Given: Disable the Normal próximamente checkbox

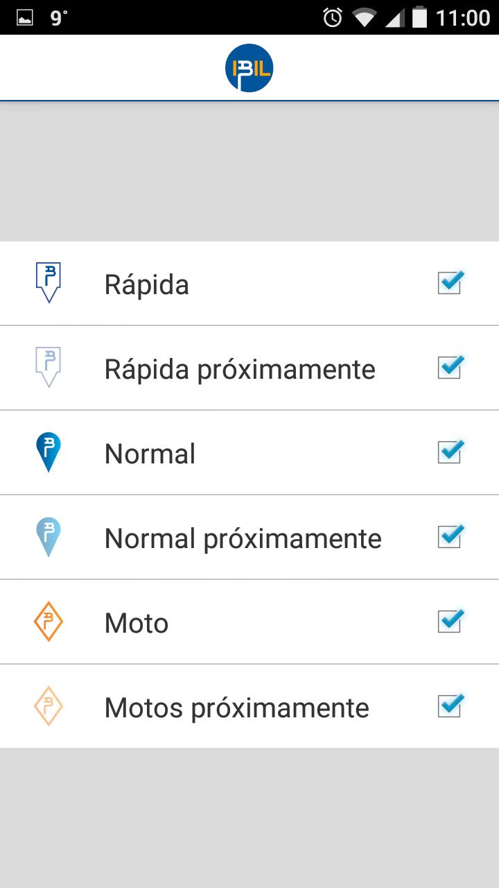Looking at the screenshot, I should (x=450, y=537).
